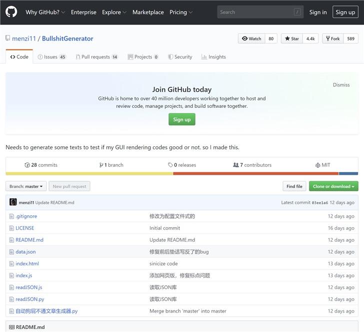Screen dimensions: 364x332
Task: Open the data.json file
Action: (x=25, y=252)
